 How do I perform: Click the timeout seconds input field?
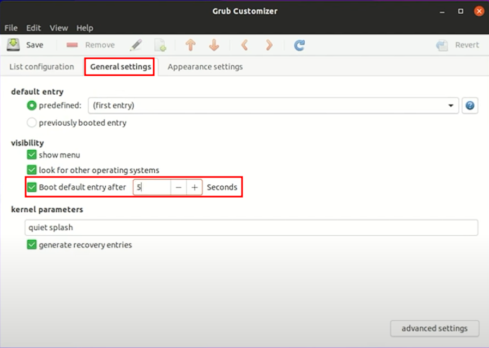pyautogui.click(x=152, y=187)
